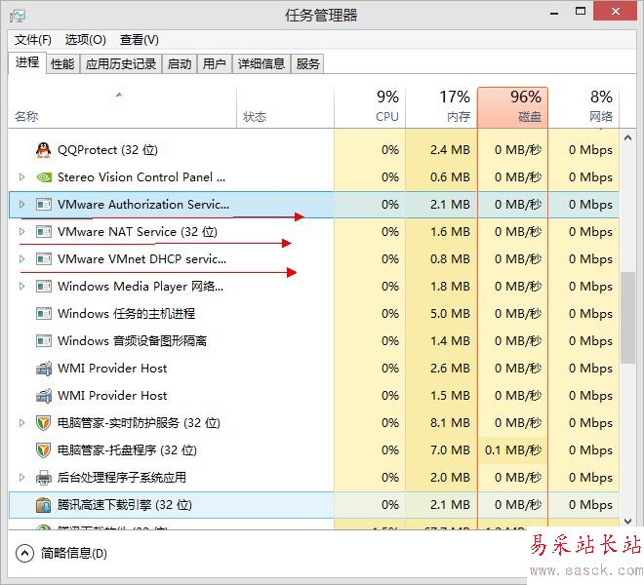Screen dimensions: 644x585
Task: Click the 1.6 MB memory value
Action: pyautogui.click(x=450, y=232)
